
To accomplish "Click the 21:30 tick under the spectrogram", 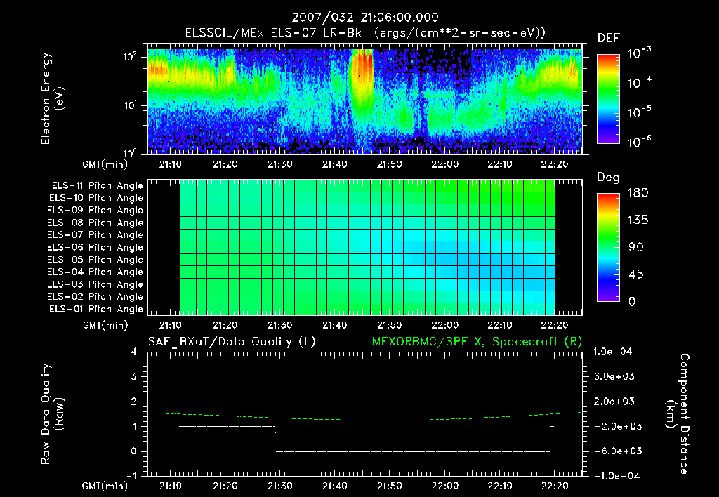I will pyautogui.click(x=279, y=164).
